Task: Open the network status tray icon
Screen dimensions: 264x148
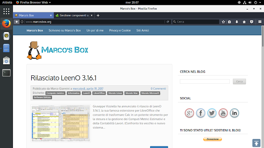Action: pyautogui.click(x=245, y=2)
